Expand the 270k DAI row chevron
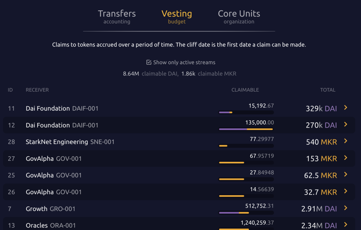The image size is (361, 230). (x=346, y=124)
